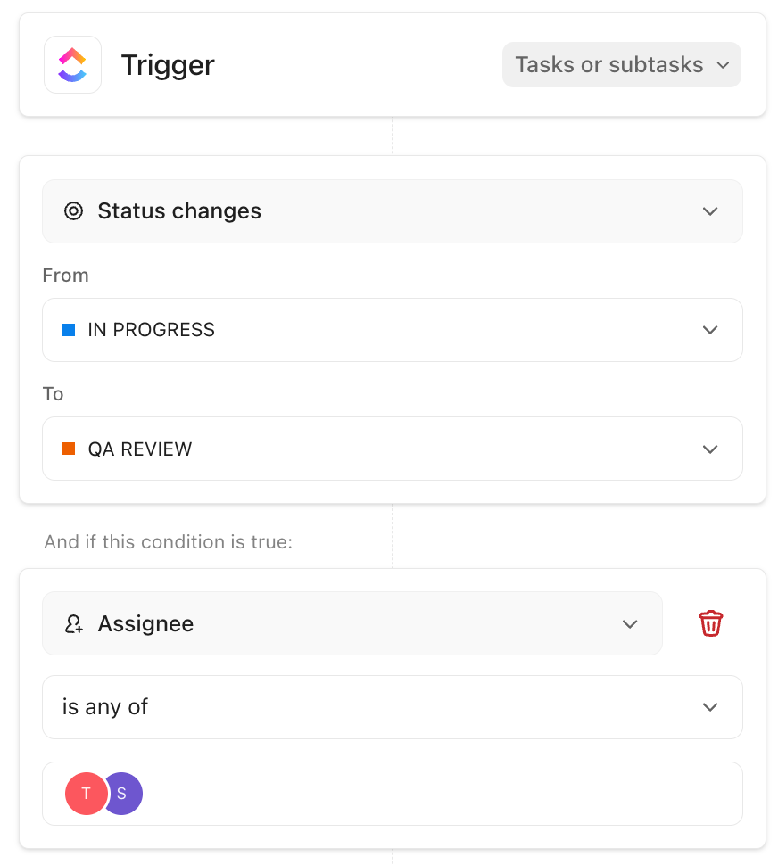Screen dimensions: 778x865
Task: Click the chevron on Status changes
Action: tap(710, 211)
